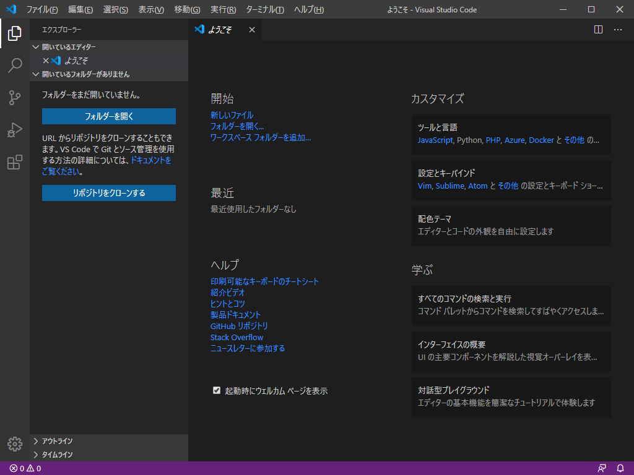Open the Source Control view icon
The image size is (634, 475).
[15, 98]
